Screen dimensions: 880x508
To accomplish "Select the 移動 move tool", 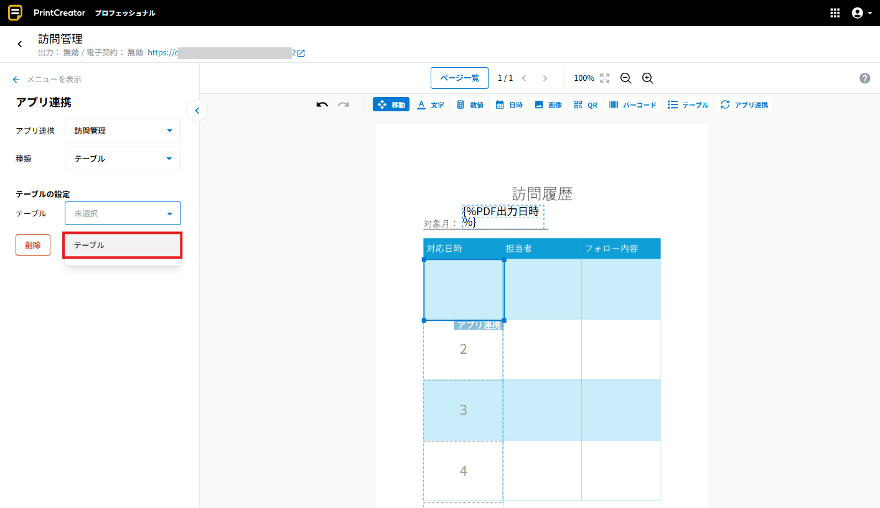I will point(391,104).
